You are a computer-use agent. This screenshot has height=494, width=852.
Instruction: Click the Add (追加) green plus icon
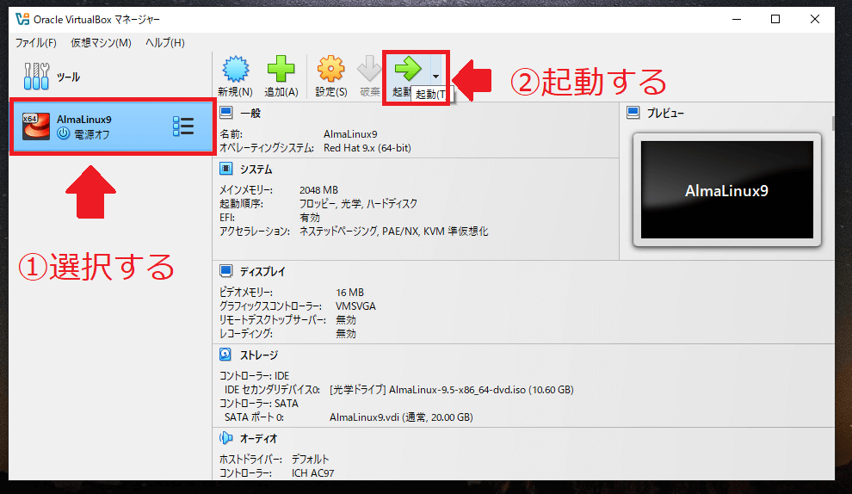tap(281, 70)
